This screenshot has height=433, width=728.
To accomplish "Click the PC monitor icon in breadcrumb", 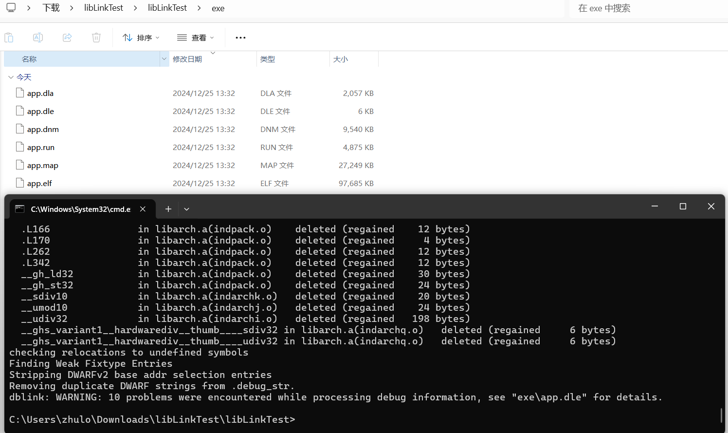I will 11,8.
